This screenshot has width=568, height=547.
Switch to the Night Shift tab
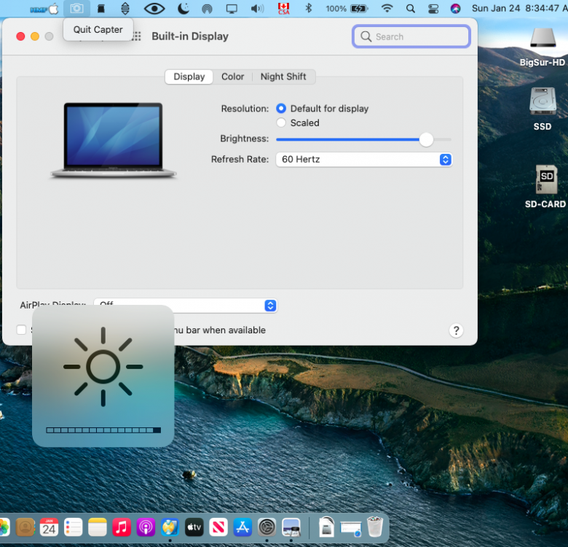(283, 77)
